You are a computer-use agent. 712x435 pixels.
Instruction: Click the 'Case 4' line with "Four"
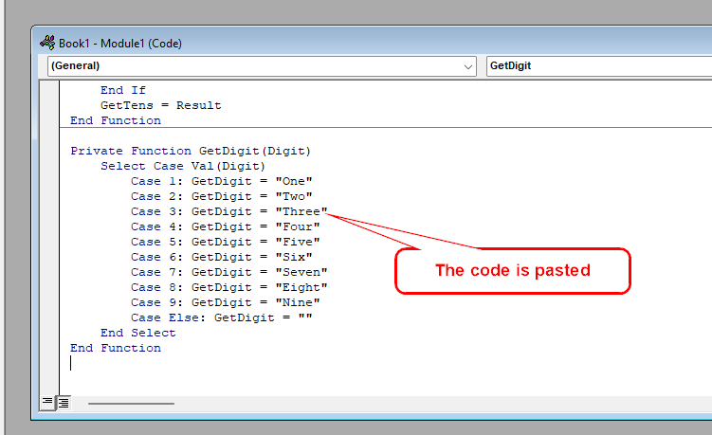(x=226, y=227)
